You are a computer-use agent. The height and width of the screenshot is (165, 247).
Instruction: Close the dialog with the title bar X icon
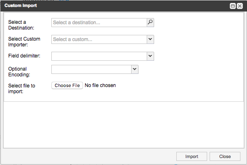pyautogui.click(x=240, y=6)
